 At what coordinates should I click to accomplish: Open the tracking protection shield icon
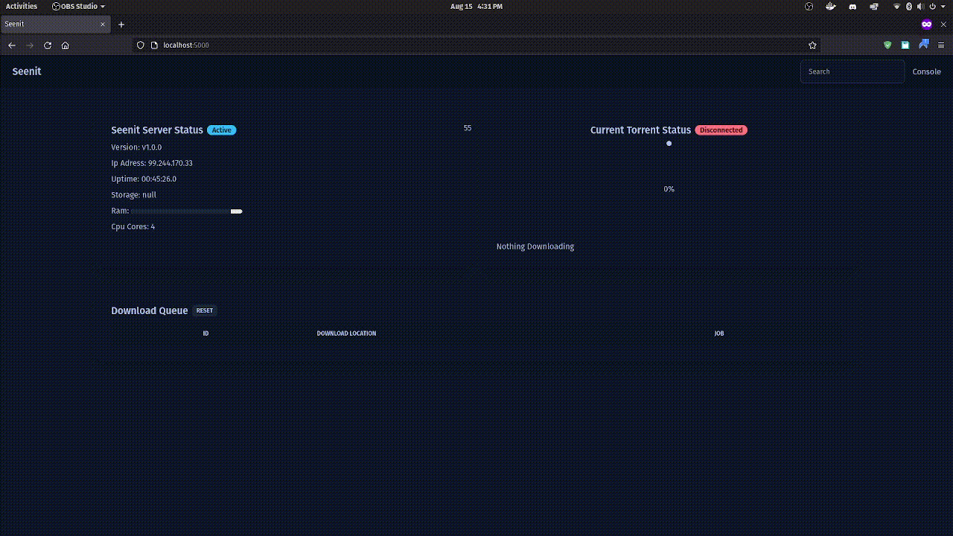point(140,45)
